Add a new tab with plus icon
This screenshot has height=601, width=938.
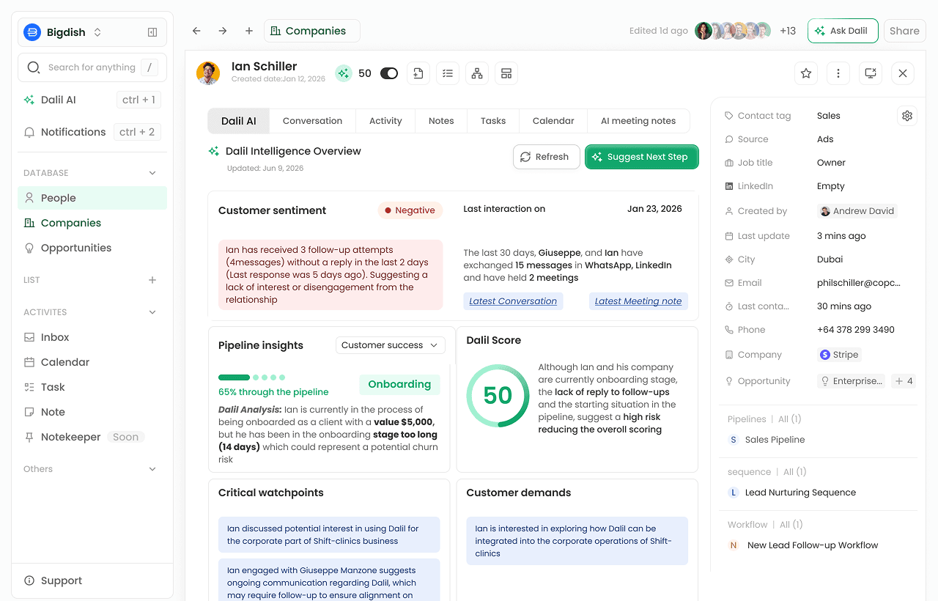coord(249,31)
